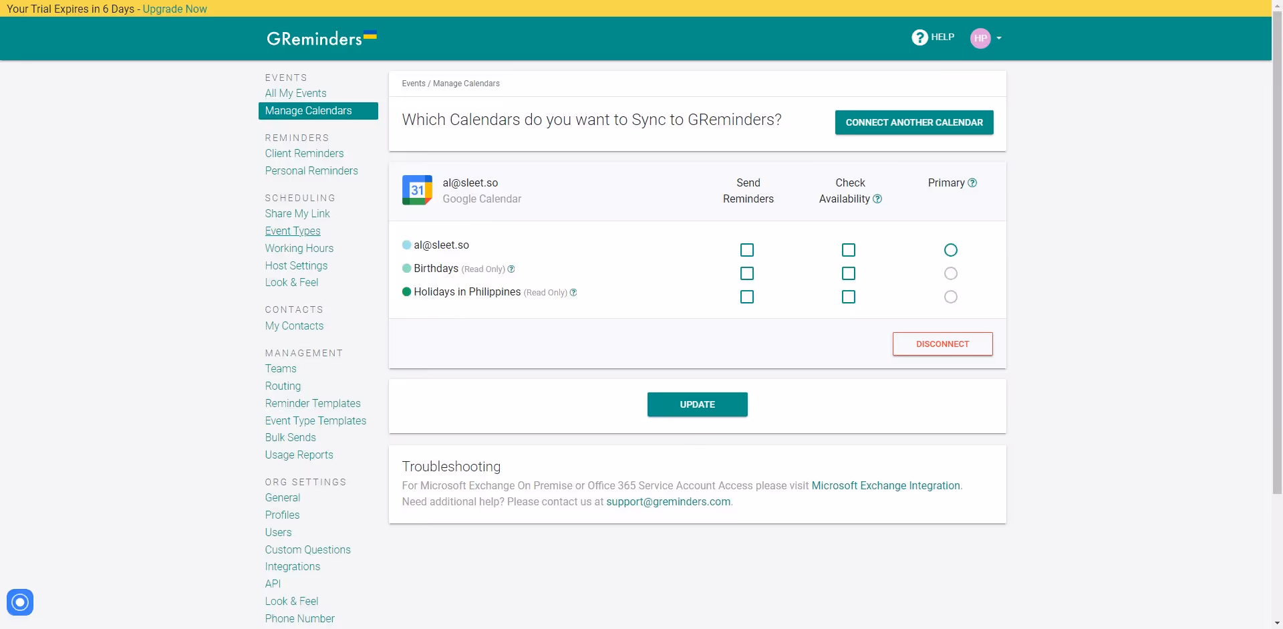Click Holidays in Philippines row name
This screenshot has height=629, width=1283.
[467, 292]
